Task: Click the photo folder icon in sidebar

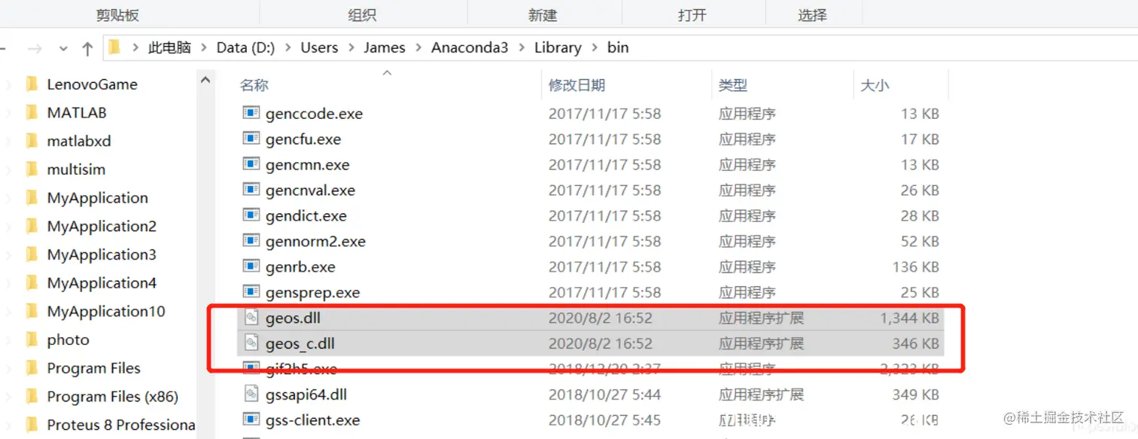Action: point(32,340)
